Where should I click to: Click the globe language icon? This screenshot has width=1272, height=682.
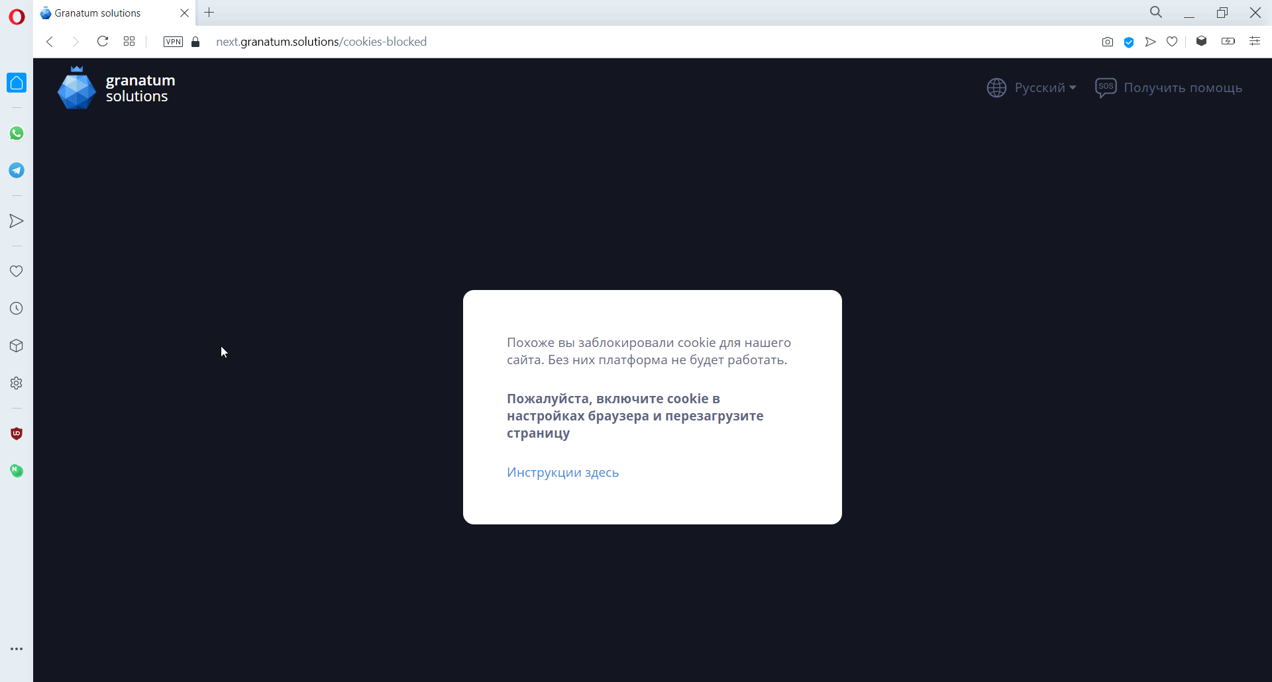pyautogui.click(x=996, y=87)
